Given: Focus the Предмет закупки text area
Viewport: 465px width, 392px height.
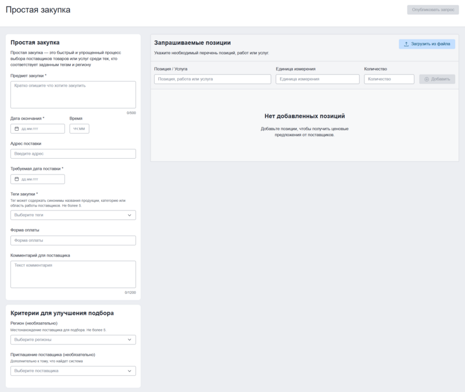Looking at the screenshot, I should [x=73, y=94].
